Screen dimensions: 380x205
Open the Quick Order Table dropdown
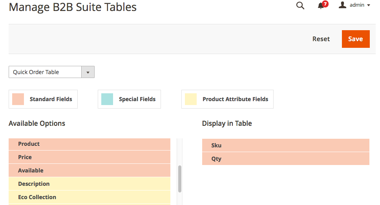click(x=45, y=72)
